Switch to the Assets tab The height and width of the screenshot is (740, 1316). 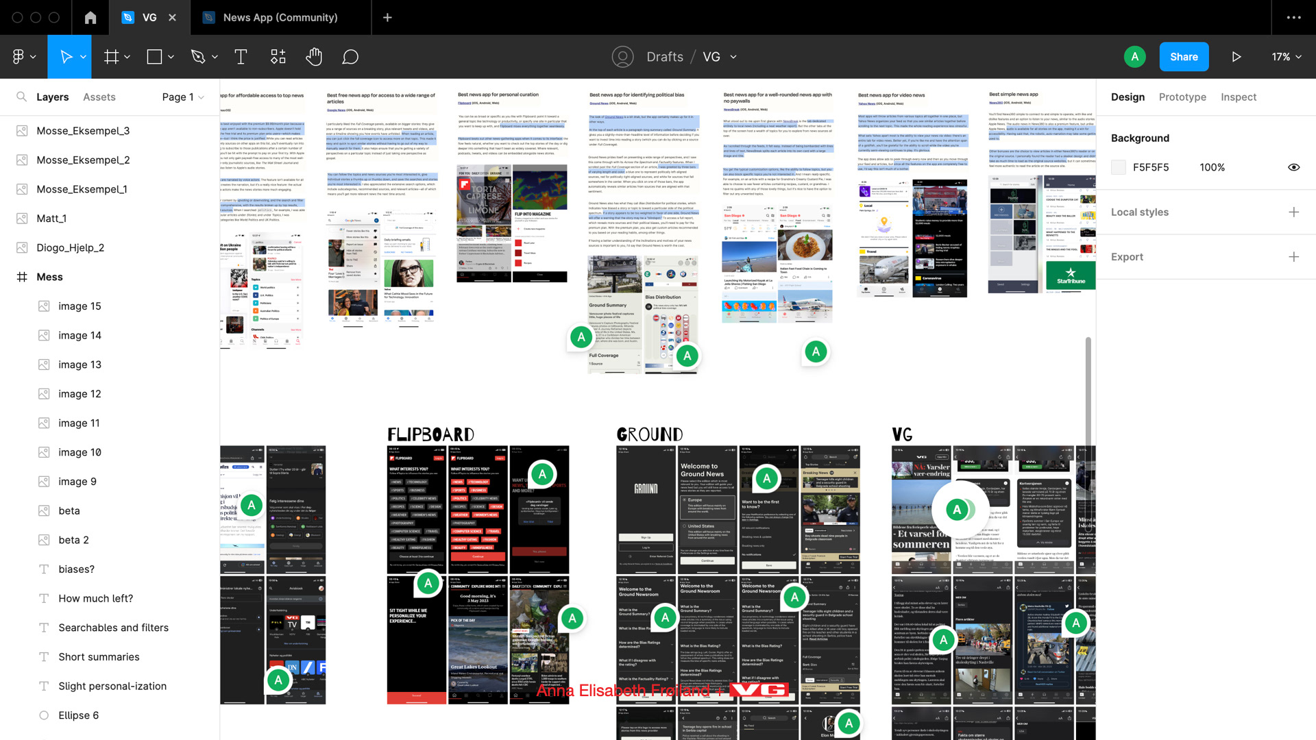99,97
